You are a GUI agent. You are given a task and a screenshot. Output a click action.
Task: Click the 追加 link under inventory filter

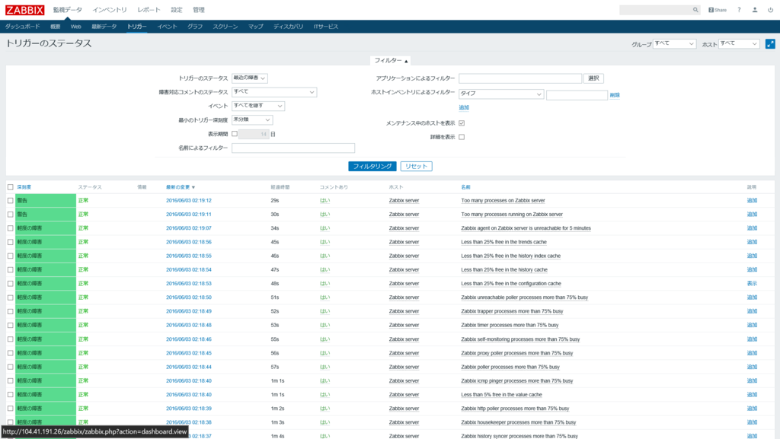464,107
